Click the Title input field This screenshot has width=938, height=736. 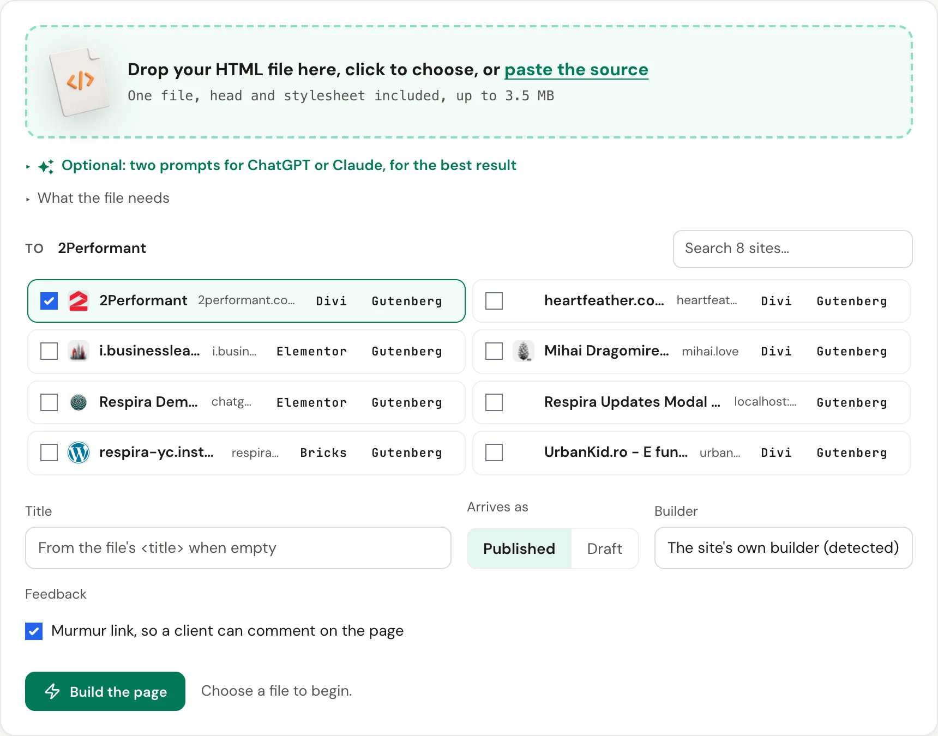[x=238, y=548]
